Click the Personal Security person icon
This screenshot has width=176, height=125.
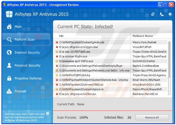(9, 65)
